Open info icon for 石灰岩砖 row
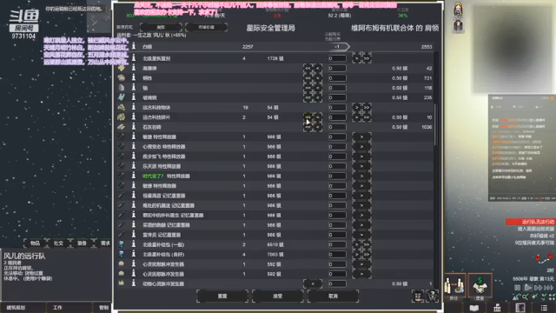 [x=134, y=127]
